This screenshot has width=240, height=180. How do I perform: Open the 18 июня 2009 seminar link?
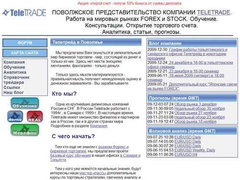[186, 78]
